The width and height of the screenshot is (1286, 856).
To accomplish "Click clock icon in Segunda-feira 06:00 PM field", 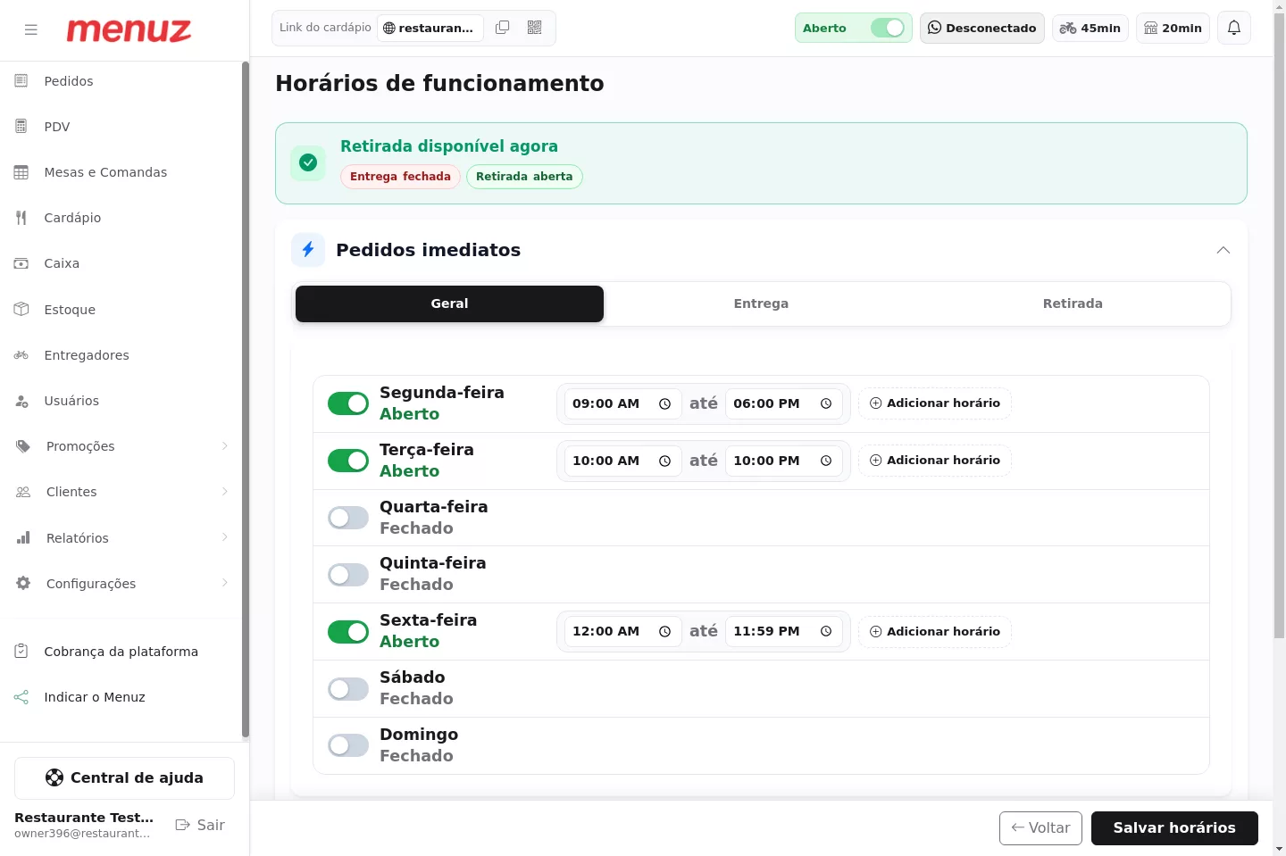I will tap(826, 403).
